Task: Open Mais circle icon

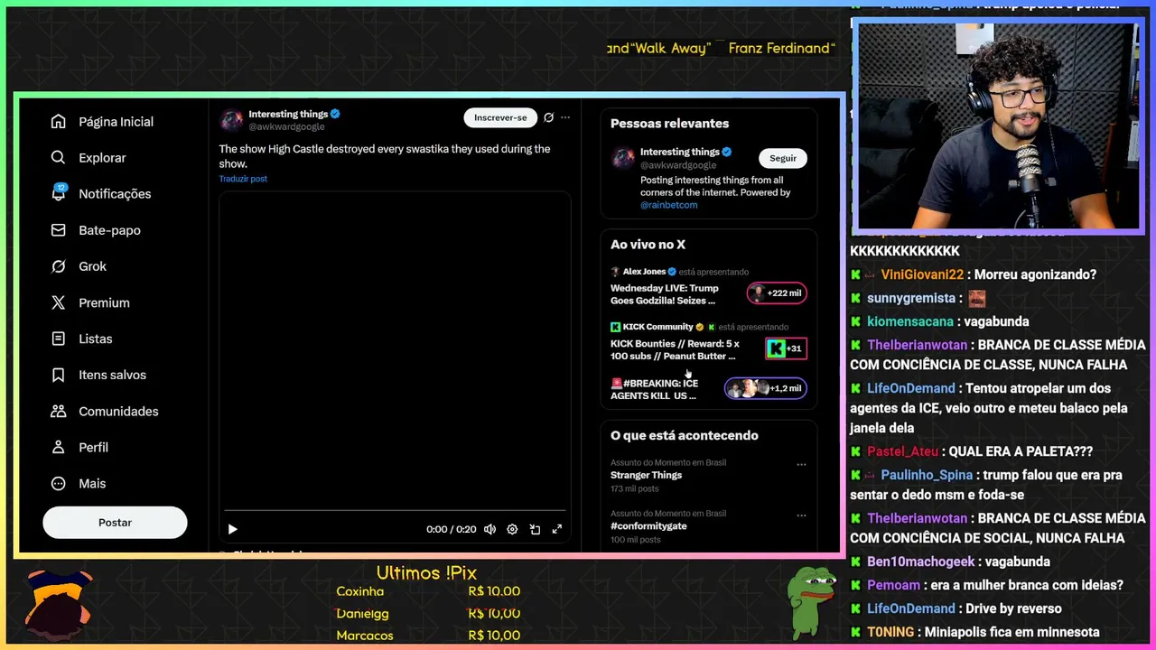Action: [59, 483]
